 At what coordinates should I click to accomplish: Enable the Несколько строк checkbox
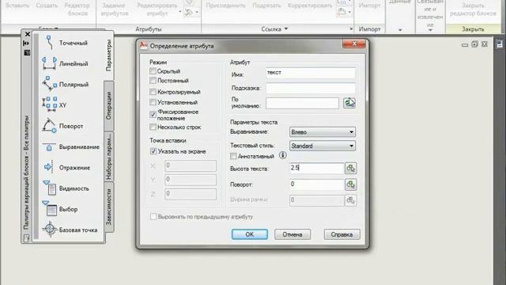point(153,127)
